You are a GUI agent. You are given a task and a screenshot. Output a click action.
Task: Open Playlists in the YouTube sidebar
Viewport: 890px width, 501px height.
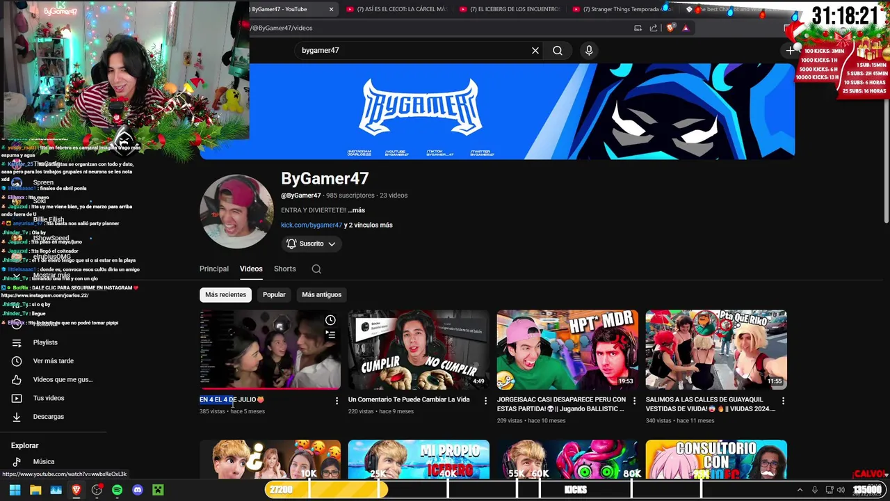[x=45, y=342]
